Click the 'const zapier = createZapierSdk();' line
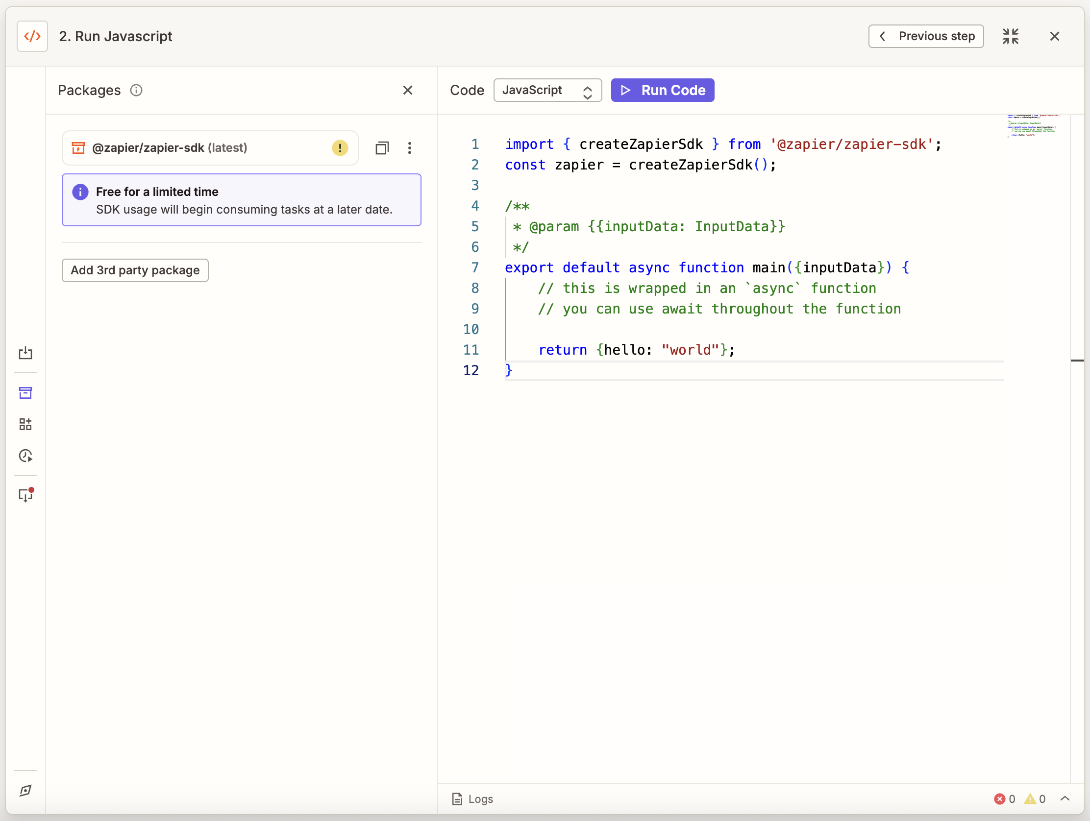Viewport: 1090px width, 821px height. point(640,165)
